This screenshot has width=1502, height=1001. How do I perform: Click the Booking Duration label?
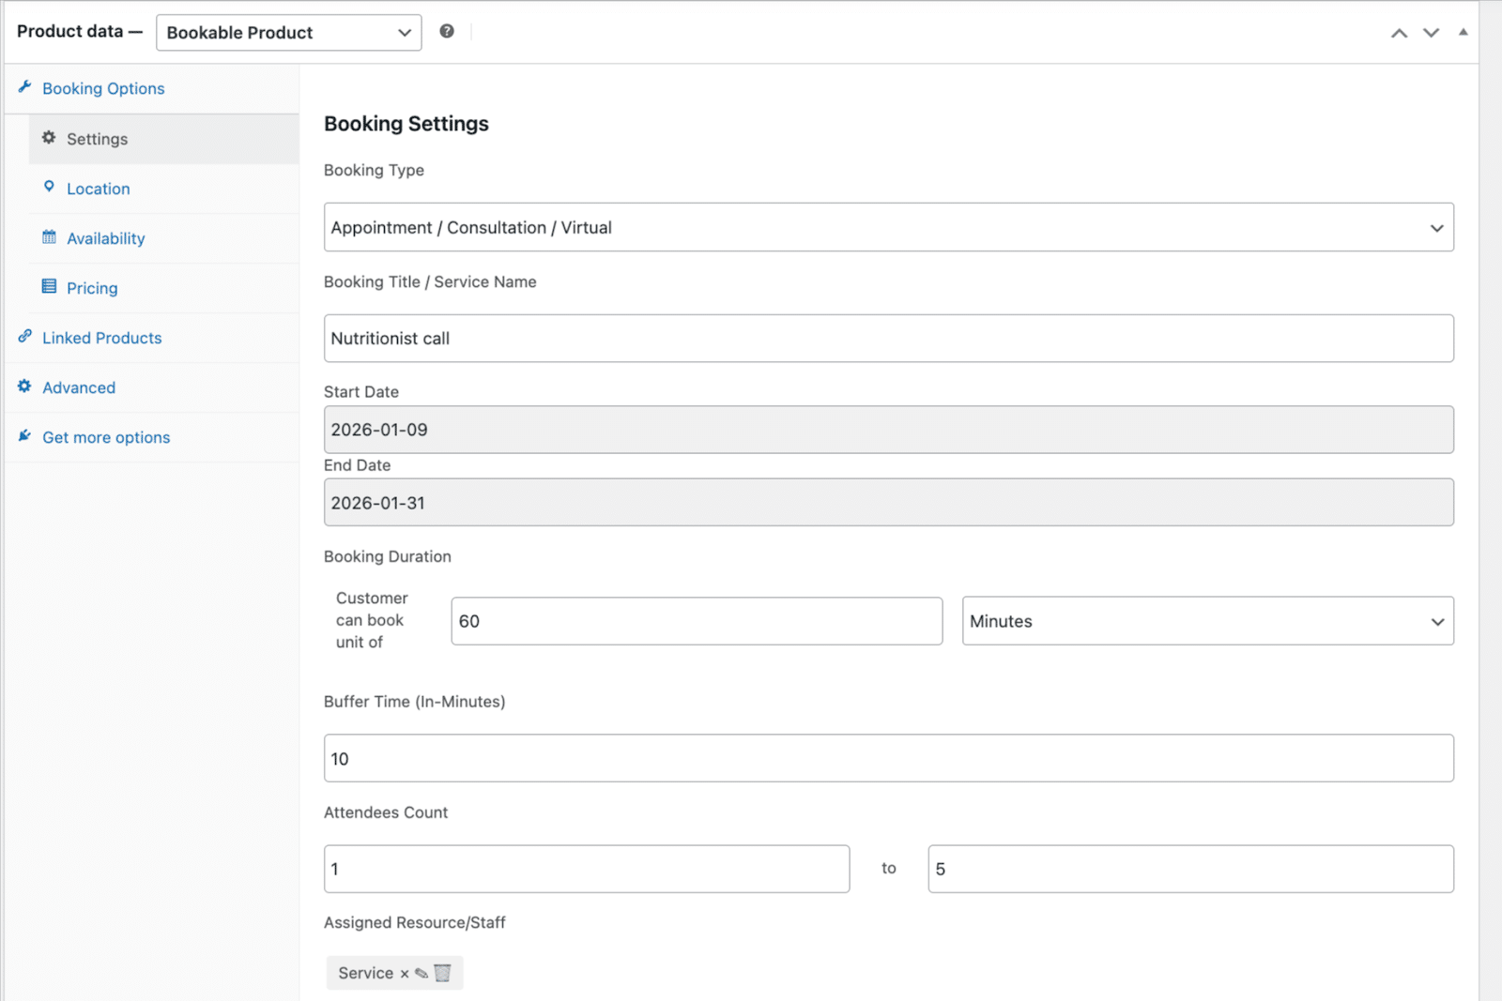[388, 556]
